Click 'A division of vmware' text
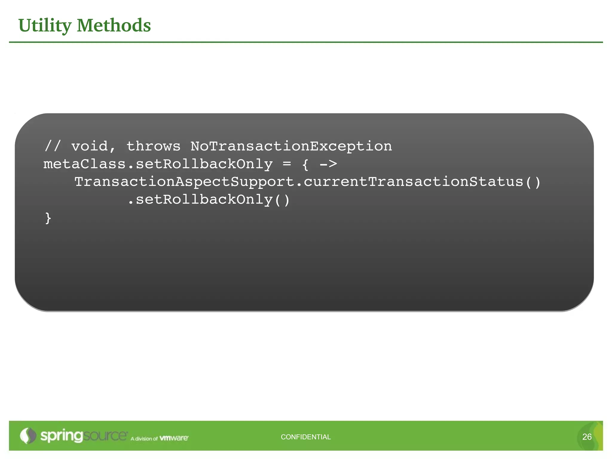Viewport: 612px width, 459px height. (x=159, y=438)
